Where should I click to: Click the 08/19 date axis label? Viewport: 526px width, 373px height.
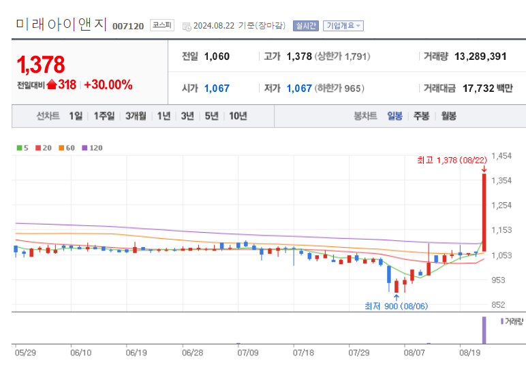tap(469, 353)
